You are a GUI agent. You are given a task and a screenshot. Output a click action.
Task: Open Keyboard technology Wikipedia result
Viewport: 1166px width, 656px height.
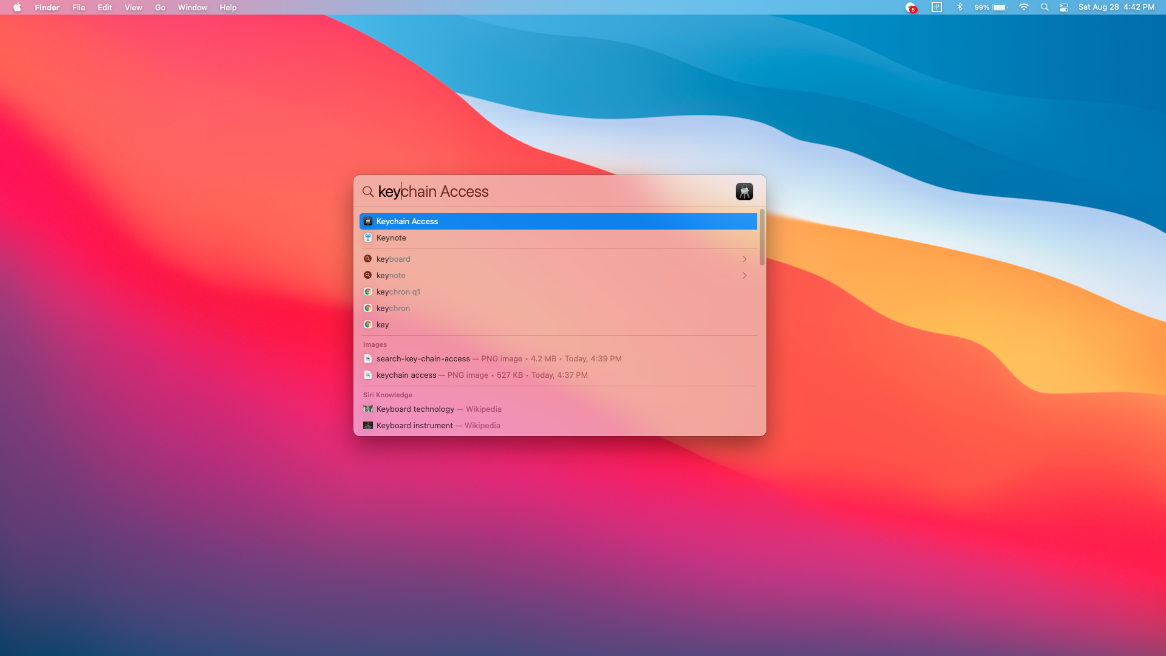click(x=558, y=409)
